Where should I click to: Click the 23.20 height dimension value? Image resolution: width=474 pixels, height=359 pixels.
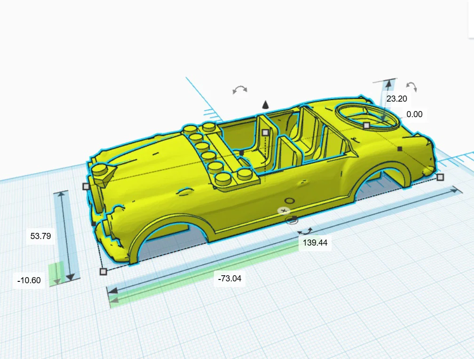(x=396, y=99)
